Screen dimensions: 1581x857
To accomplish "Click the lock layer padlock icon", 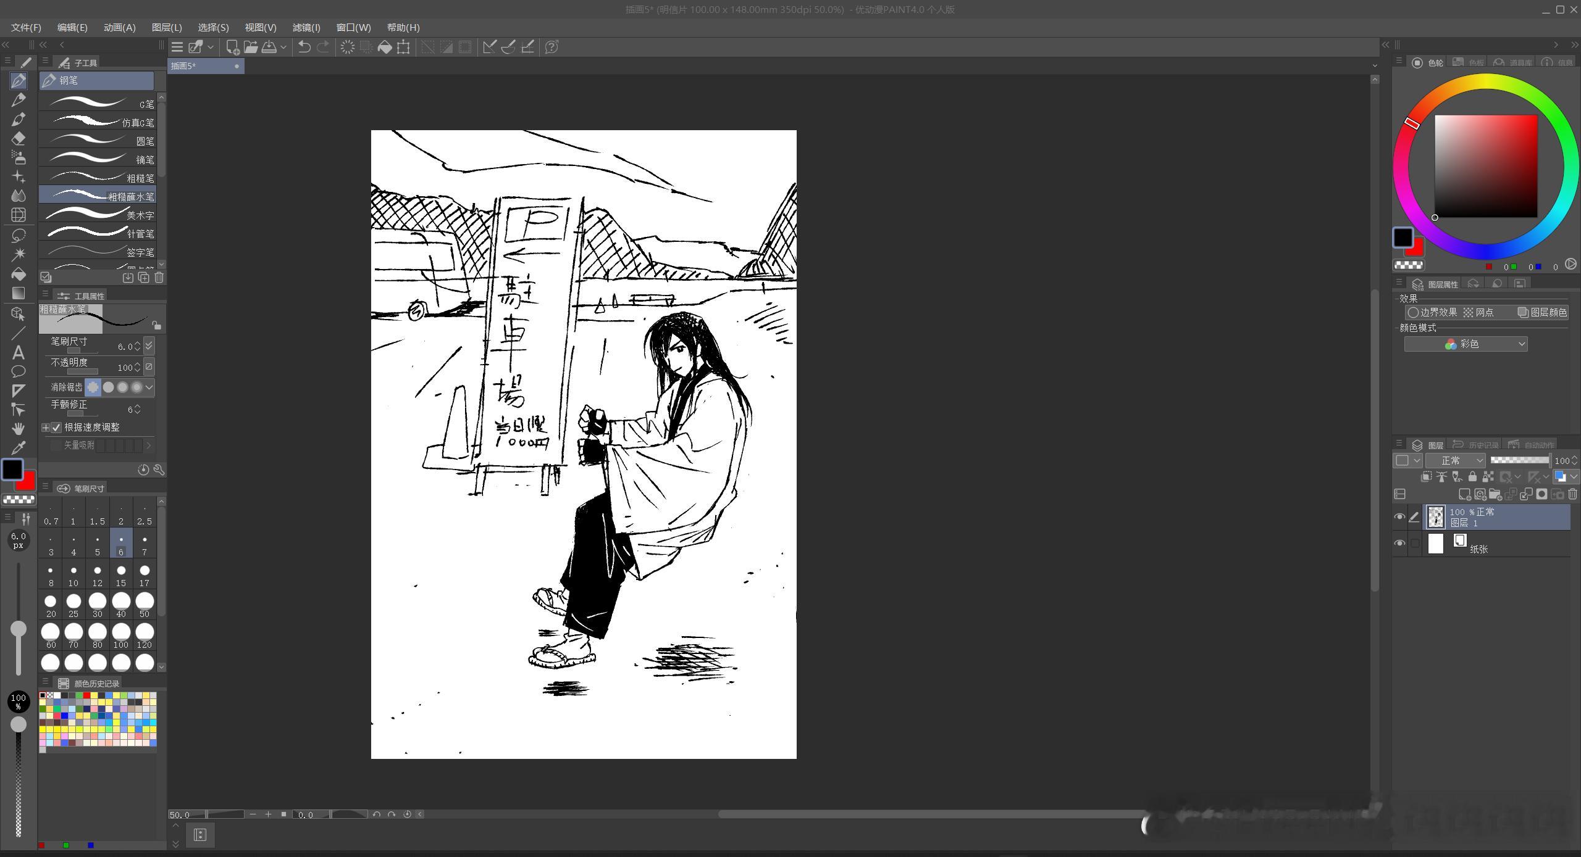I will 1472,476.
